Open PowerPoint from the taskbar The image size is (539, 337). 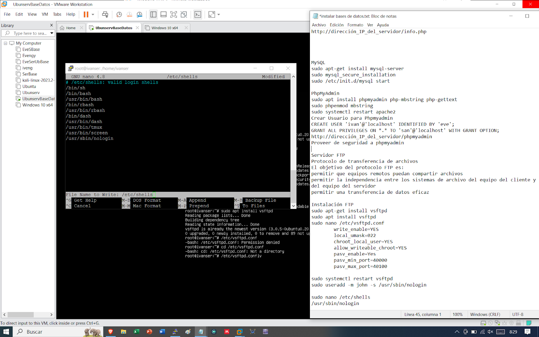[x=149, y=332]
